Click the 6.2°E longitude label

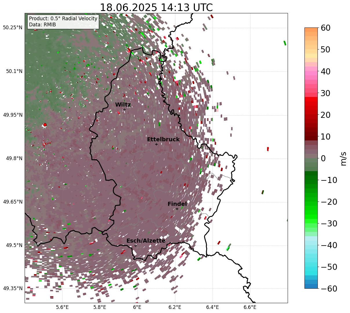tap(175, 307)
